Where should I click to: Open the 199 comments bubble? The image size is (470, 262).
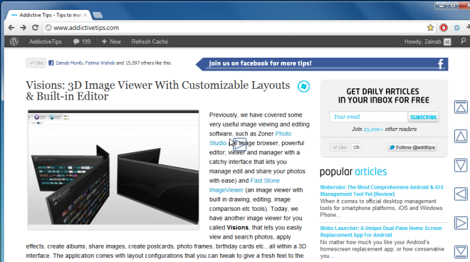(81, 42)
